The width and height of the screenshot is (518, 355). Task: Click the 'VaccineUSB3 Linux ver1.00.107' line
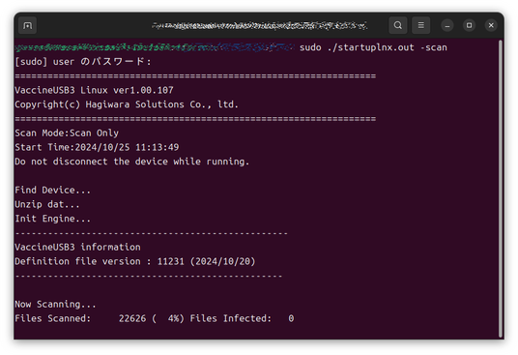[x=94, y=90]
